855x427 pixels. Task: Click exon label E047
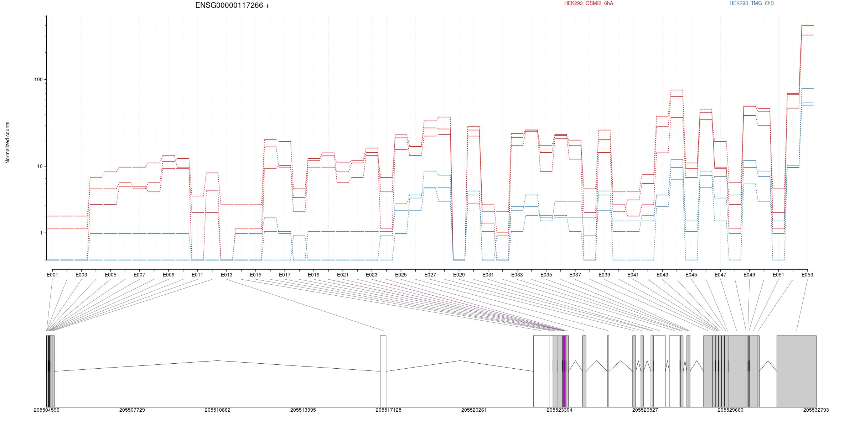pos(720,275)
